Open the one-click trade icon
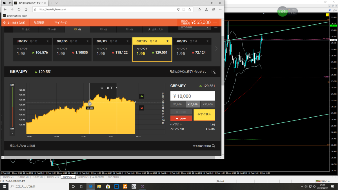This screenshot has height=190, width=338. [214, 72]
